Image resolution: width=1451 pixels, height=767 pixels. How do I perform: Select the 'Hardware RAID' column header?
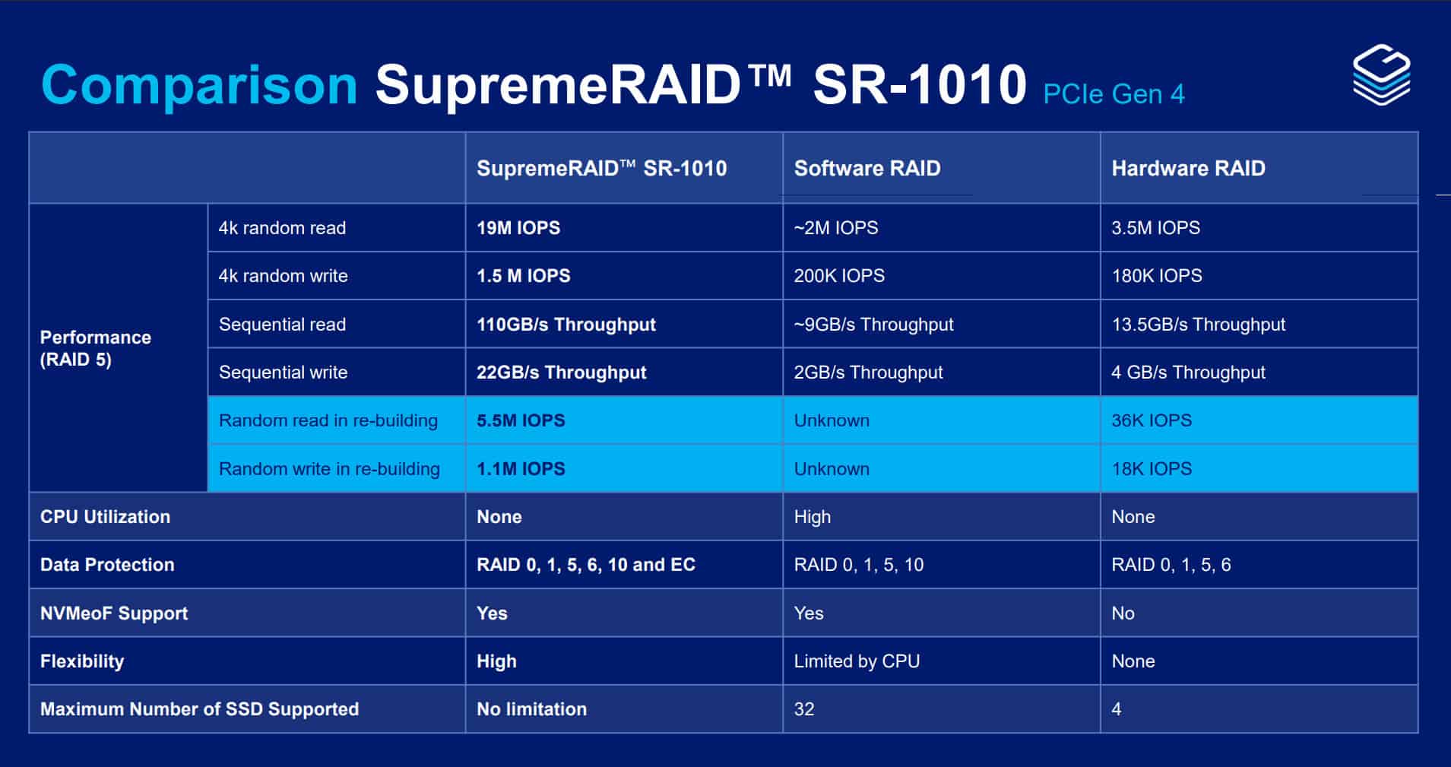1259,168
